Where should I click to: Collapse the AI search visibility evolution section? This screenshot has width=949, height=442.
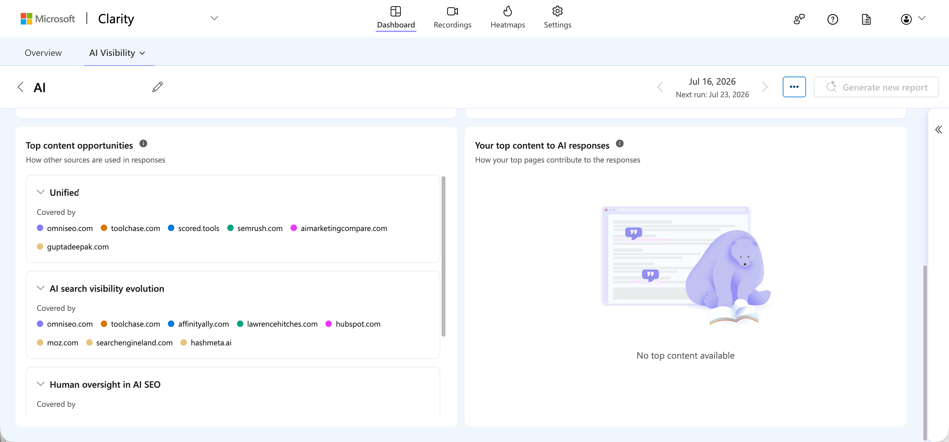point(41,288)
